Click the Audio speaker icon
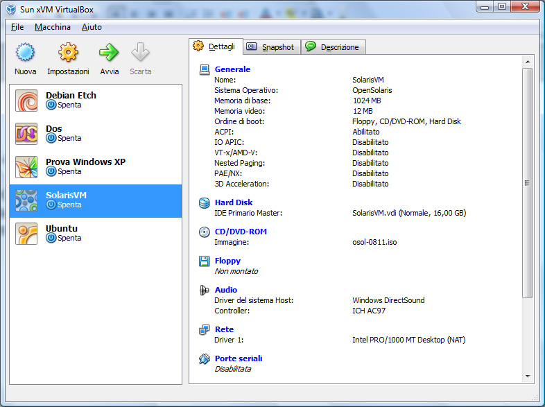 click(x=205, y=290)
